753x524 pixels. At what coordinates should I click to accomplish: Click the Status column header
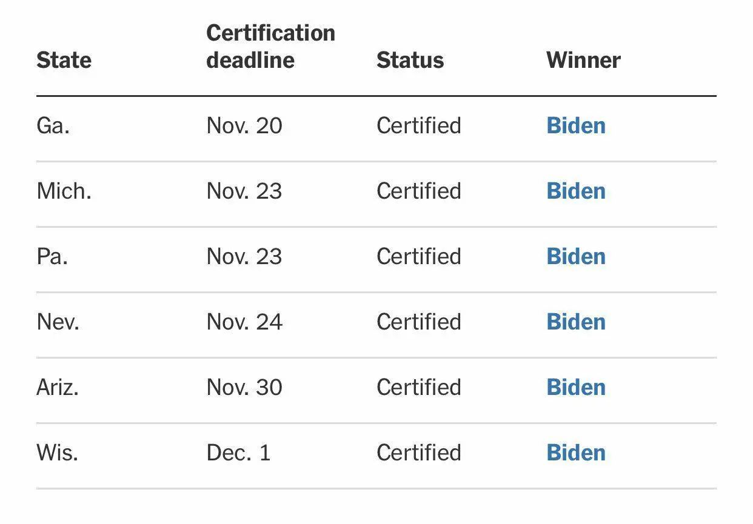tap(410, 60)
